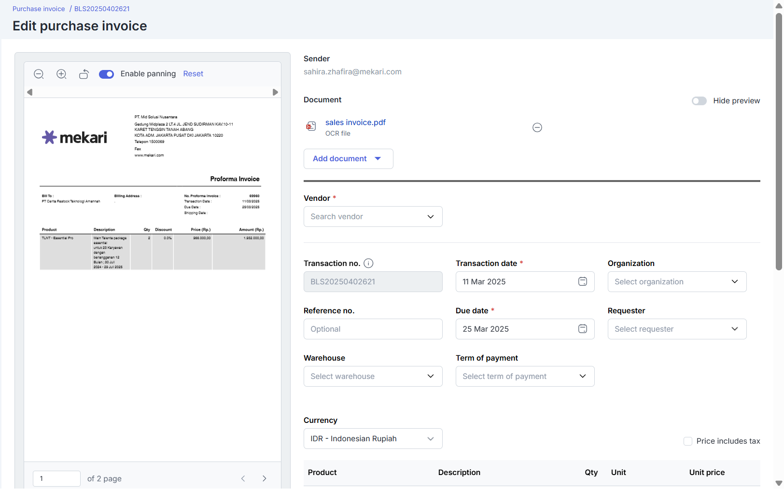Viewport: 784px width, 490px height.
Task: Open the Select organization dropdown
Action: click(677, 282)
